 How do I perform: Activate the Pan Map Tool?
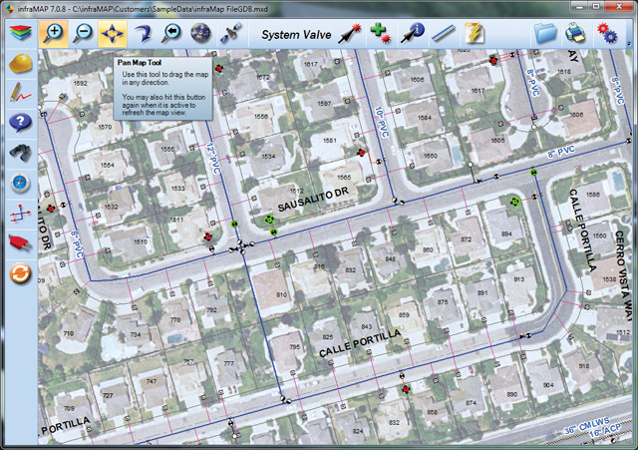(x=112, y=33)
